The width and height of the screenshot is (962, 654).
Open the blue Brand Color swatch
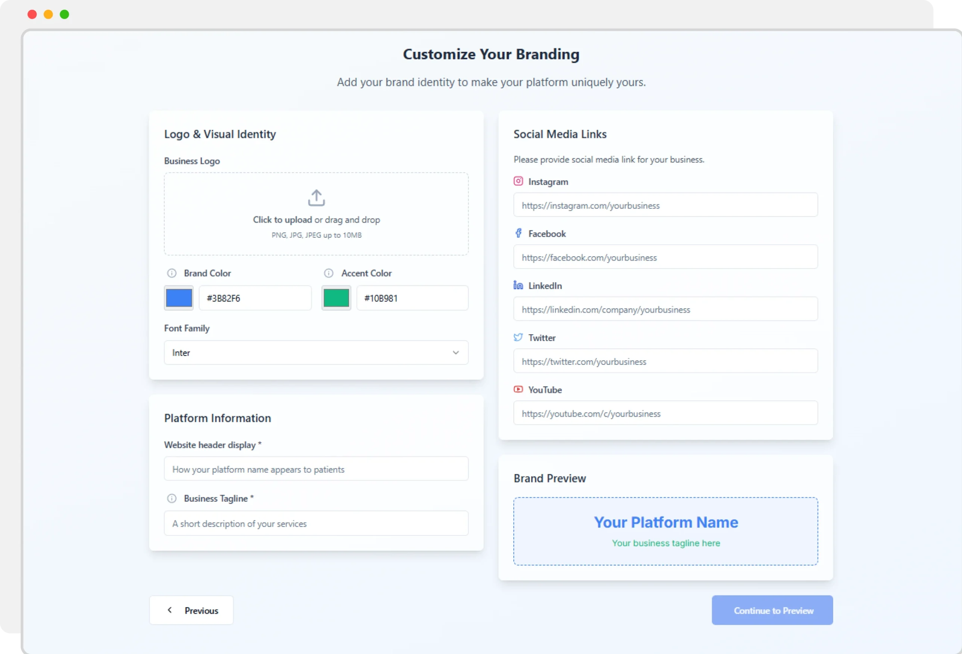click(x=178, y=298)
